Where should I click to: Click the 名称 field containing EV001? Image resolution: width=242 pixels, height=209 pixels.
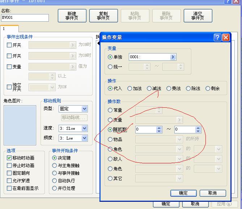click(x=25, y=18)
